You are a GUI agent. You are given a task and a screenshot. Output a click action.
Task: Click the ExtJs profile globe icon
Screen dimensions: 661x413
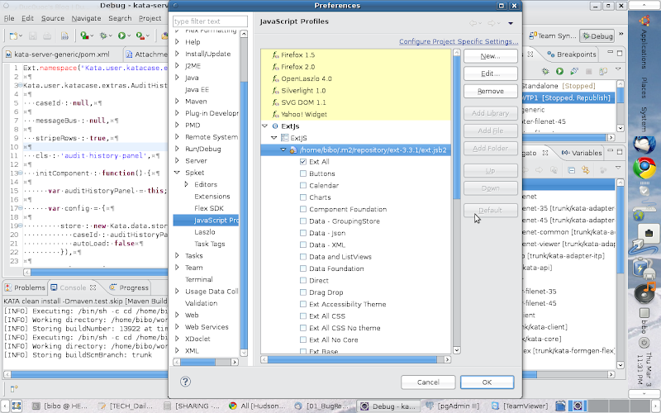(274, 126)
